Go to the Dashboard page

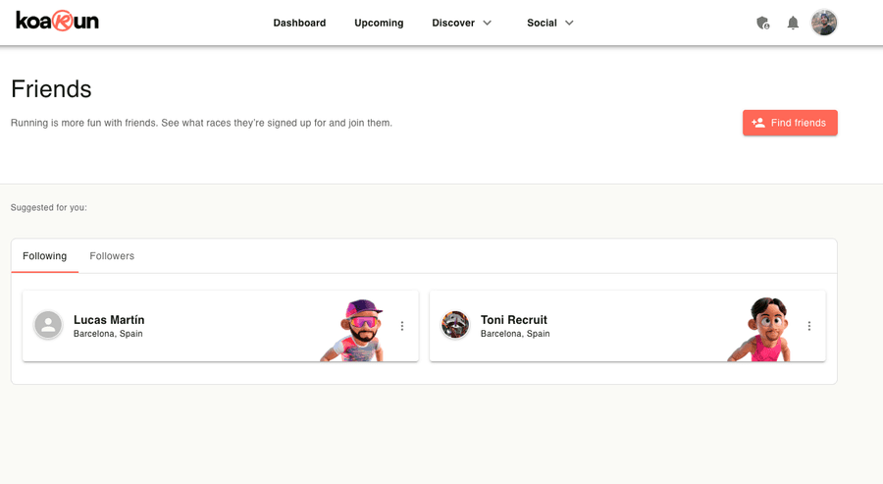point(299,23)
